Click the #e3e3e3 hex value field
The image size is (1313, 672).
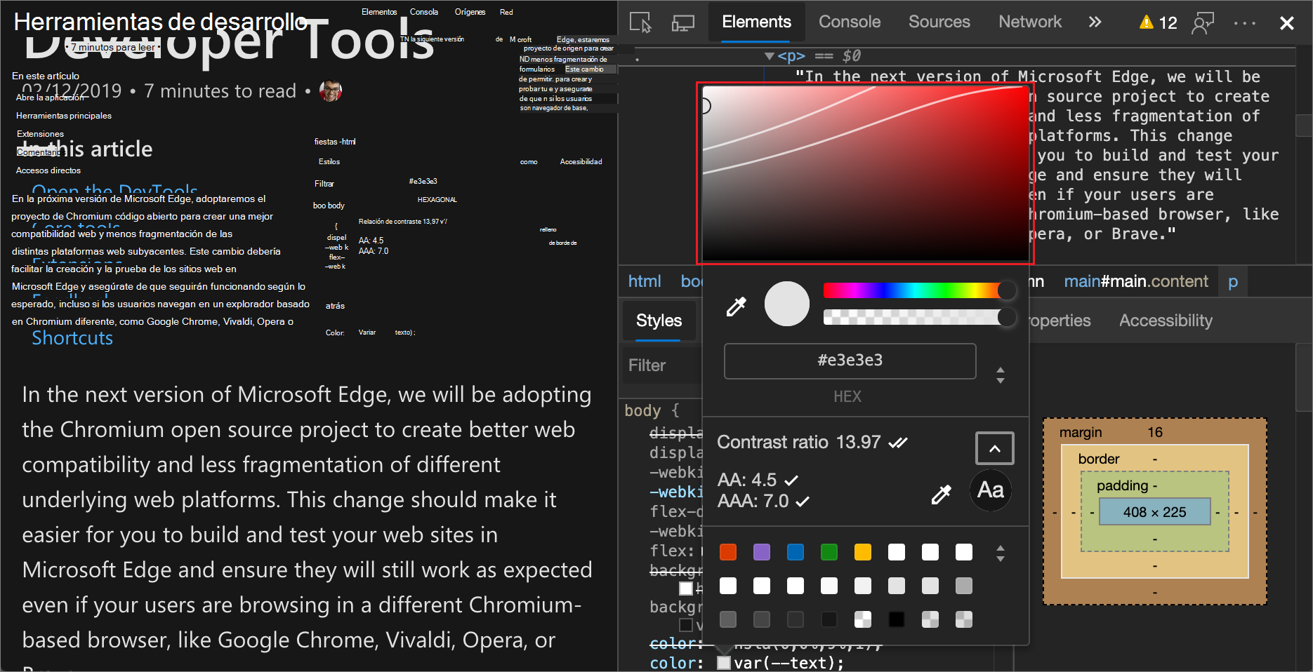850,361
